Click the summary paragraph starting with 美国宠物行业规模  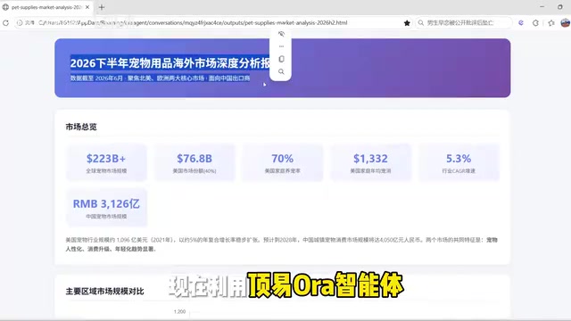[x=282, y=244]
